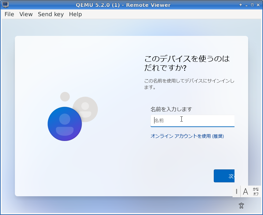Minimize the Remote Viewer window
This screenshot has height=215, width=263.
tap(246, 5)
